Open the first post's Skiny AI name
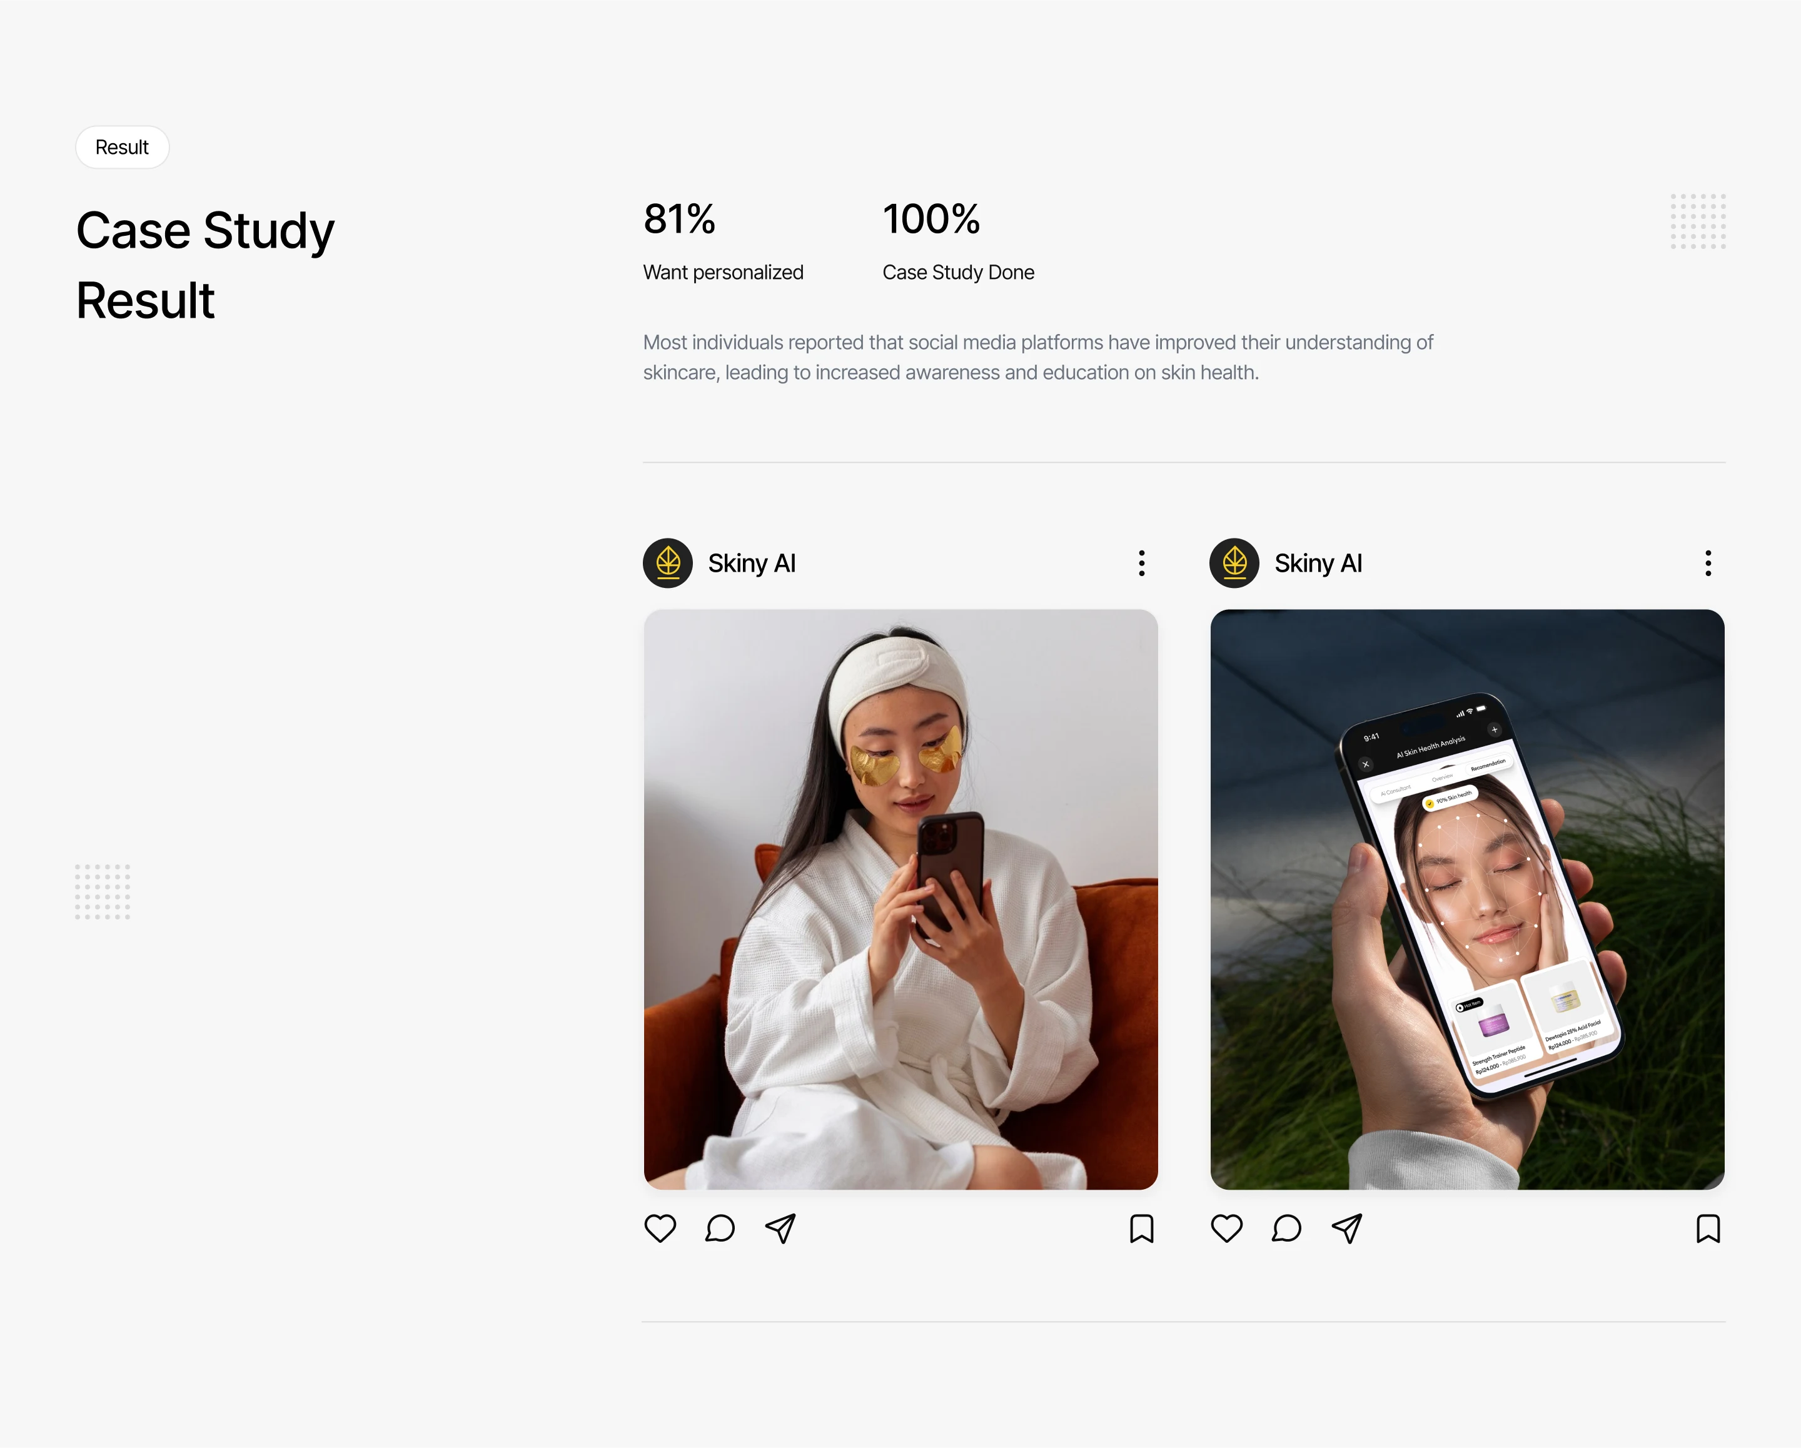Viewport: 1801px width, 1448px height. click(752, 563)
